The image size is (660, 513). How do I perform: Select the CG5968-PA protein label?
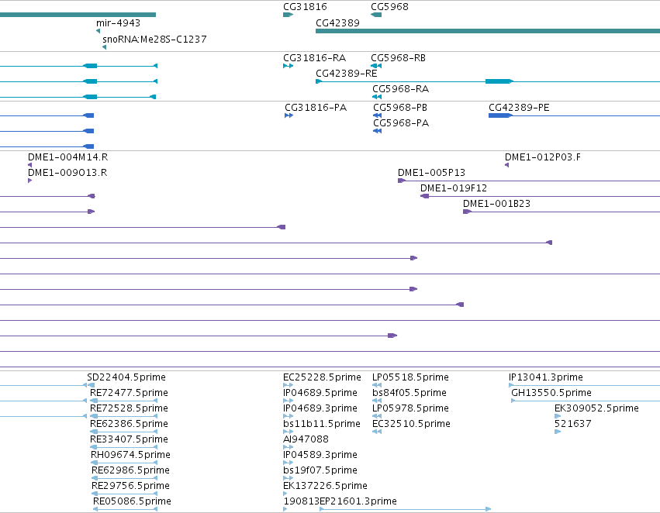401,123
